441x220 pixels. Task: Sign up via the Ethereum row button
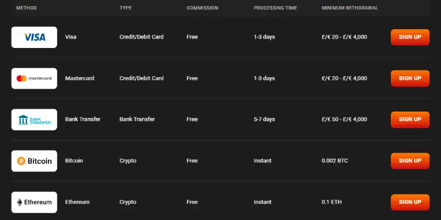point(410,202)
